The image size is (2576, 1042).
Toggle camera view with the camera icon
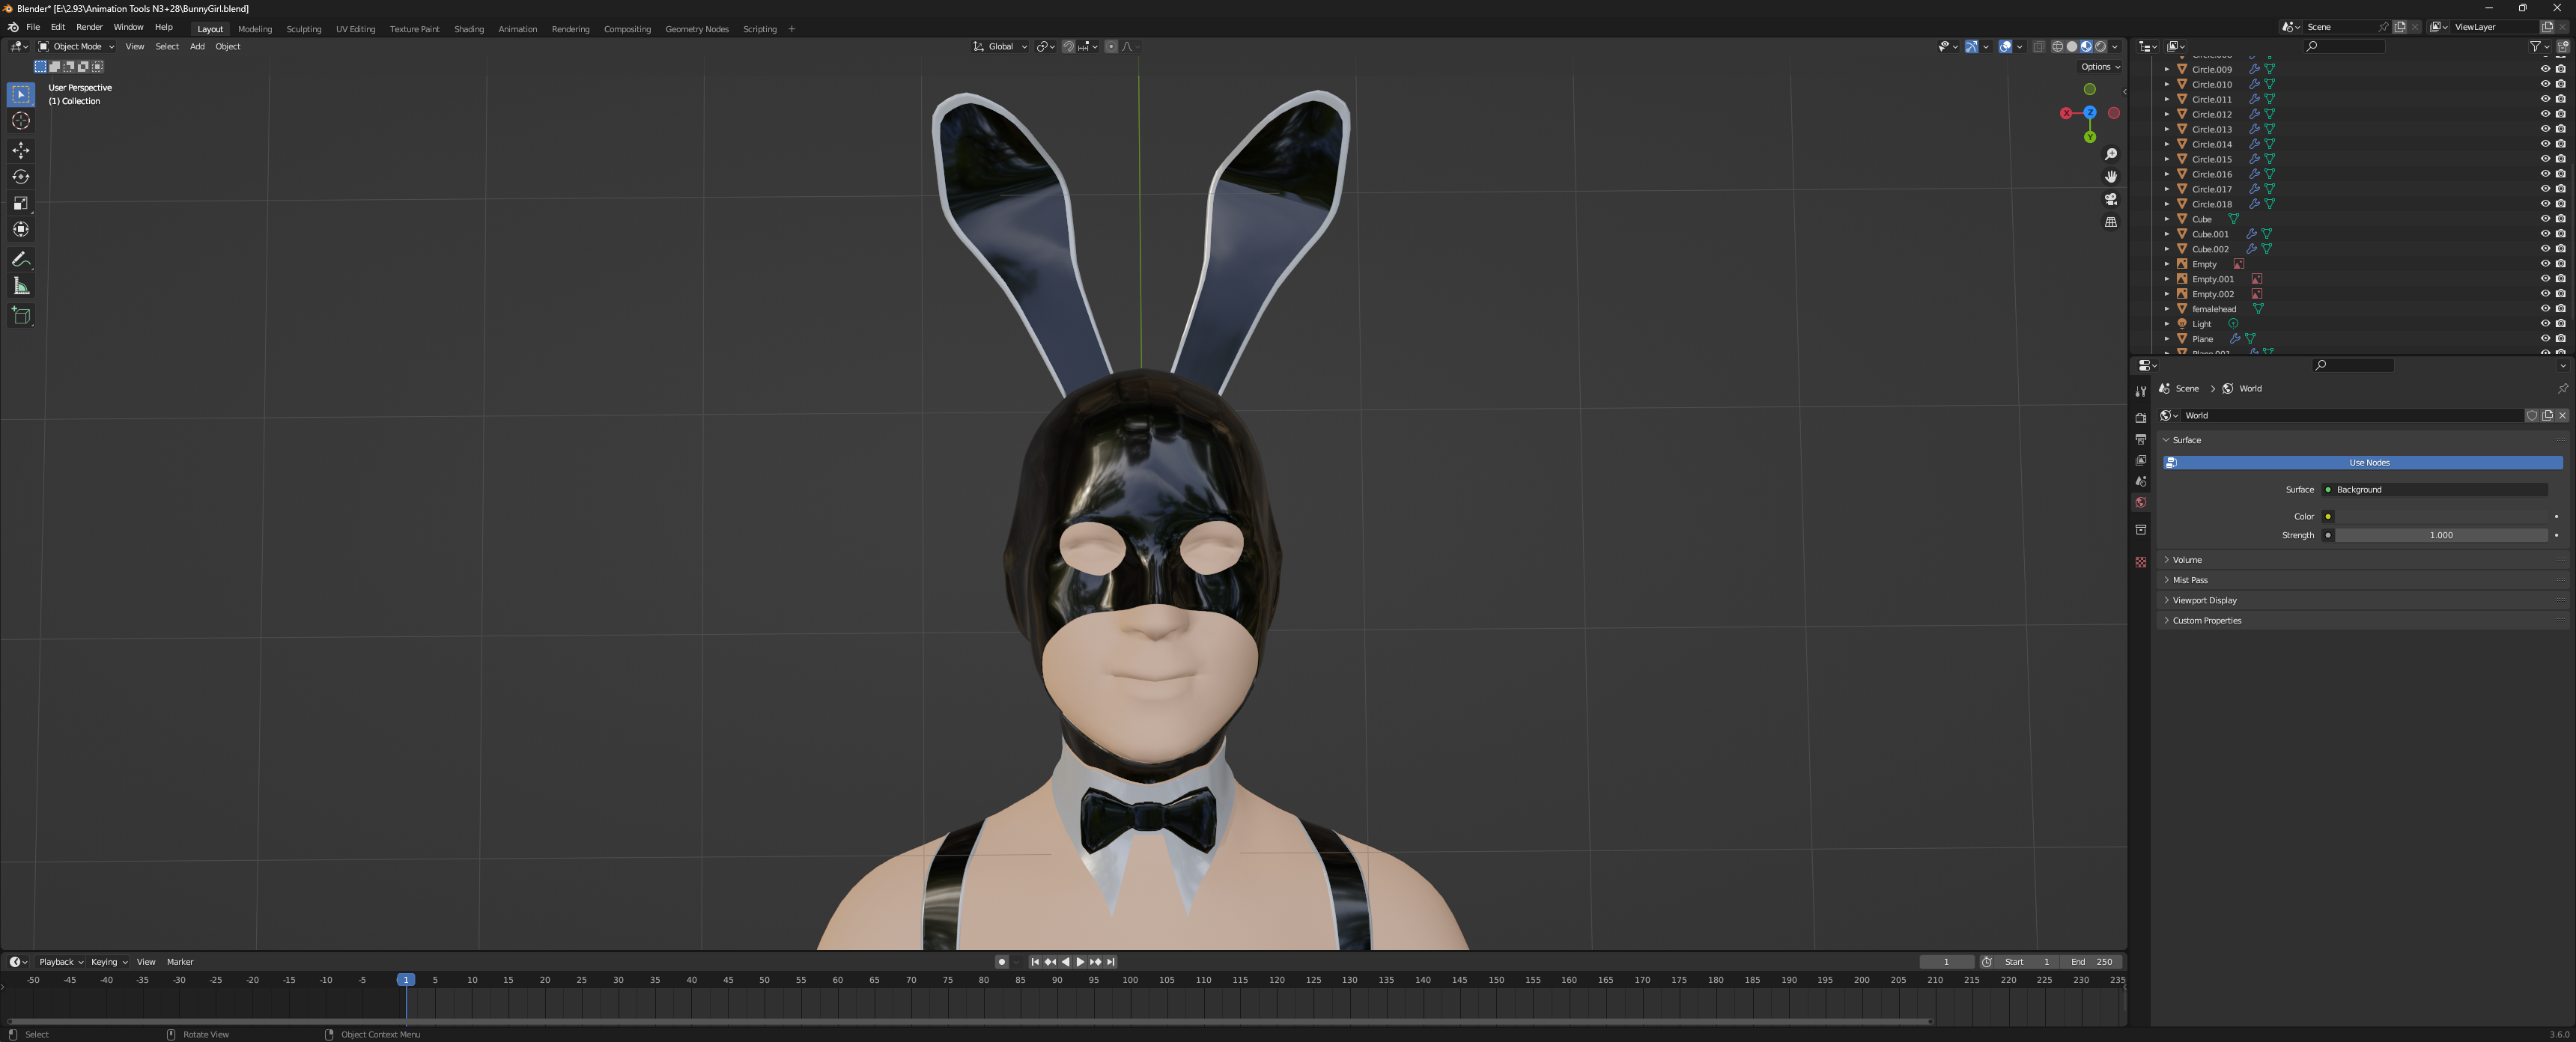(2111, 200)
